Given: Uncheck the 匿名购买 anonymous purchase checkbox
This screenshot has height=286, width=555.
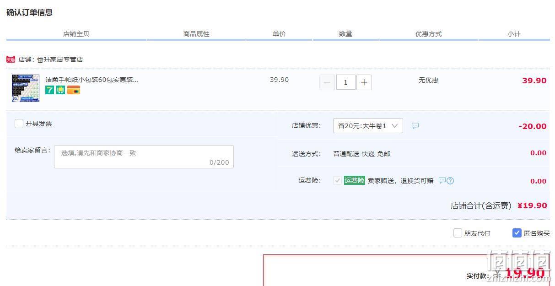Looking at the screenshot, I should pos(517,233).
